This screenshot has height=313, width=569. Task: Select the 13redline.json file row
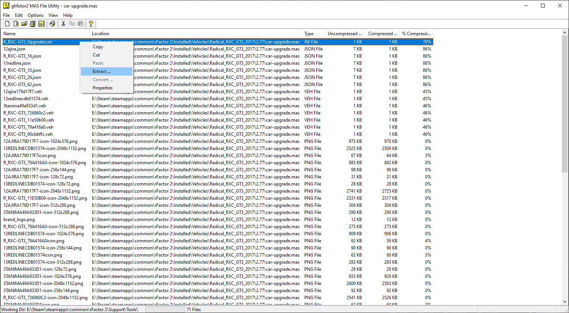[17, 63]
